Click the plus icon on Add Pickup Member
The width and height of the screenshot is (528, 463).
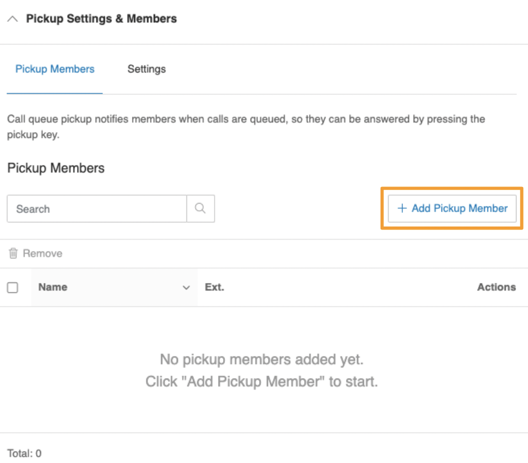pos(401,208)
